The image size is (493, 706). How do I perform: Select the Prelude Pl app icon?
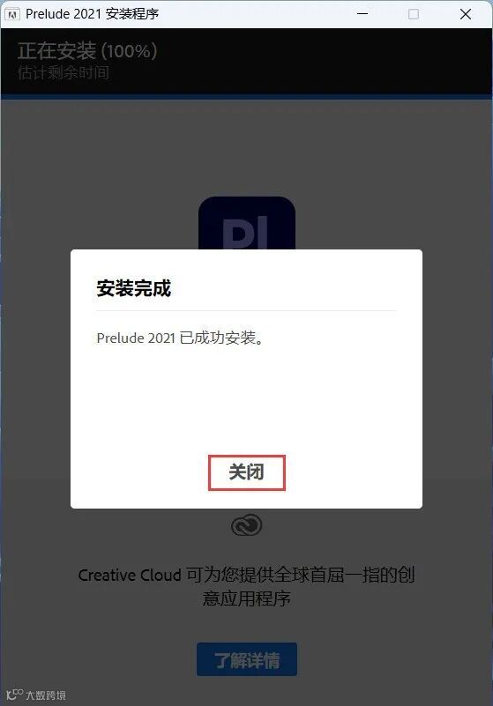click(x=247, y=223)
